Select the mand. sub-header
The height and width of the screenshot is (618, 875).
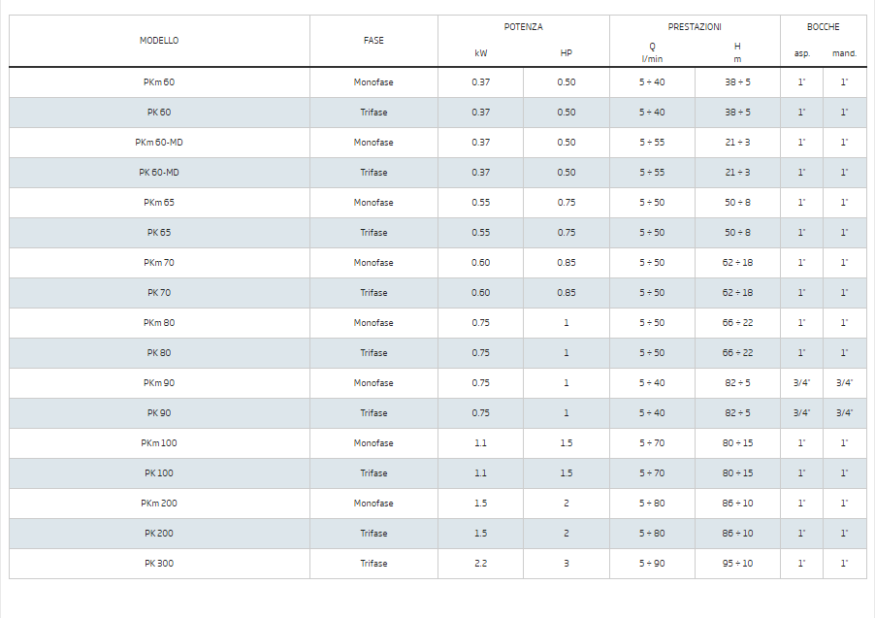[x=844, y=53]
